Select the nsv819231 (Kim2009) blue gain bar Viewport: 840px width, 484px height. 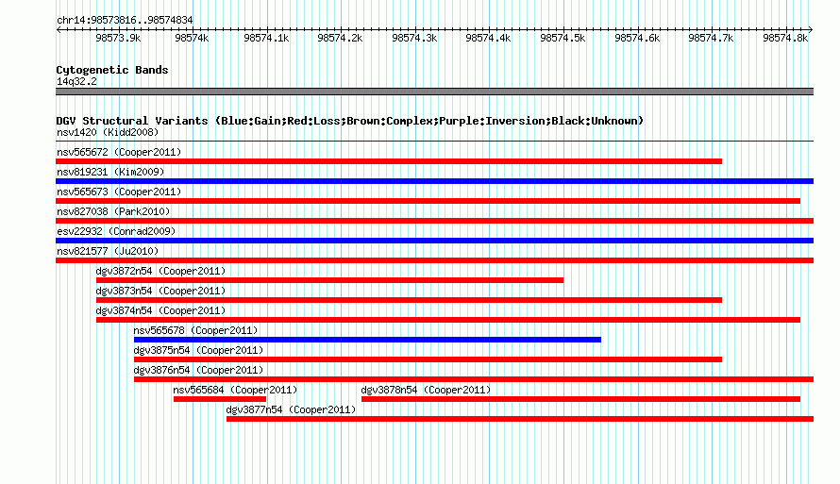point(434,181)
